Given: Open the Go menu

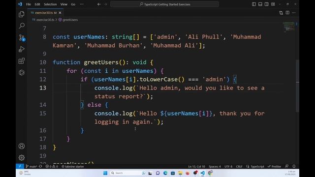Looking at the screenshot, I should click(73, 4).
